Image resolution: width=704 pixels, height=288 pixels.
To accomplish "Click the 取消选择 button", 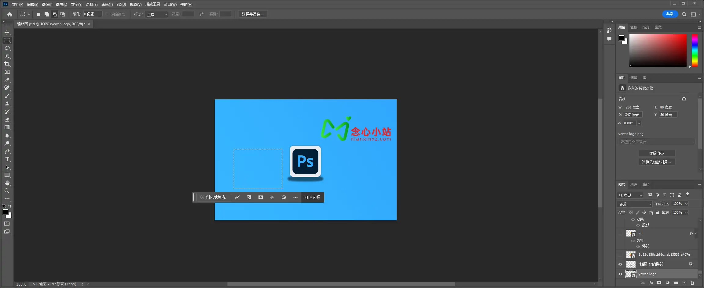I will [312, 197].
